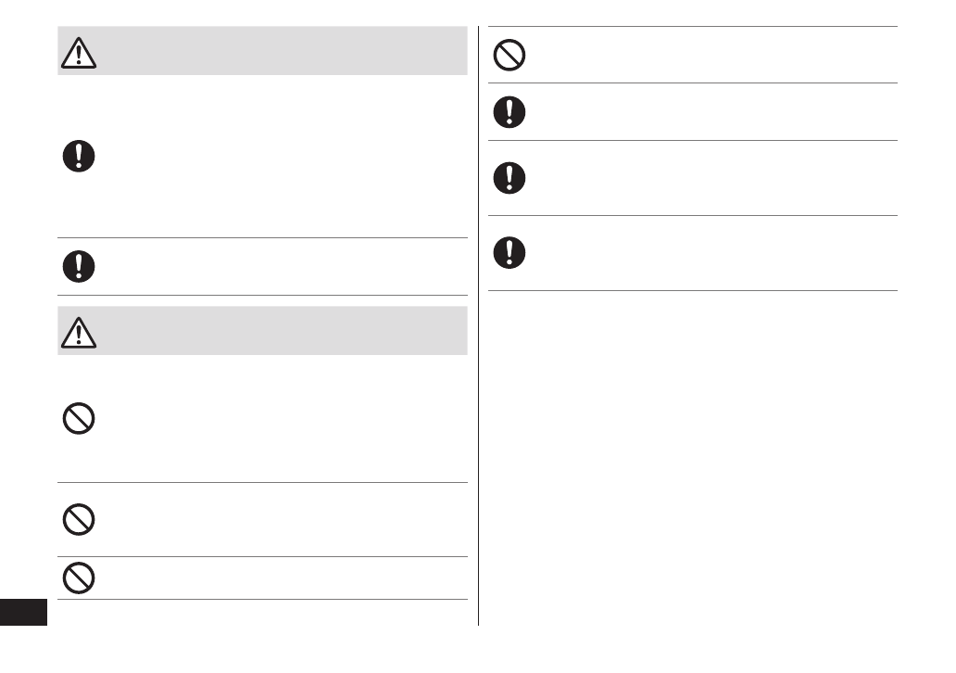Click the exclamation icon just above the second banner

[79, 266]
